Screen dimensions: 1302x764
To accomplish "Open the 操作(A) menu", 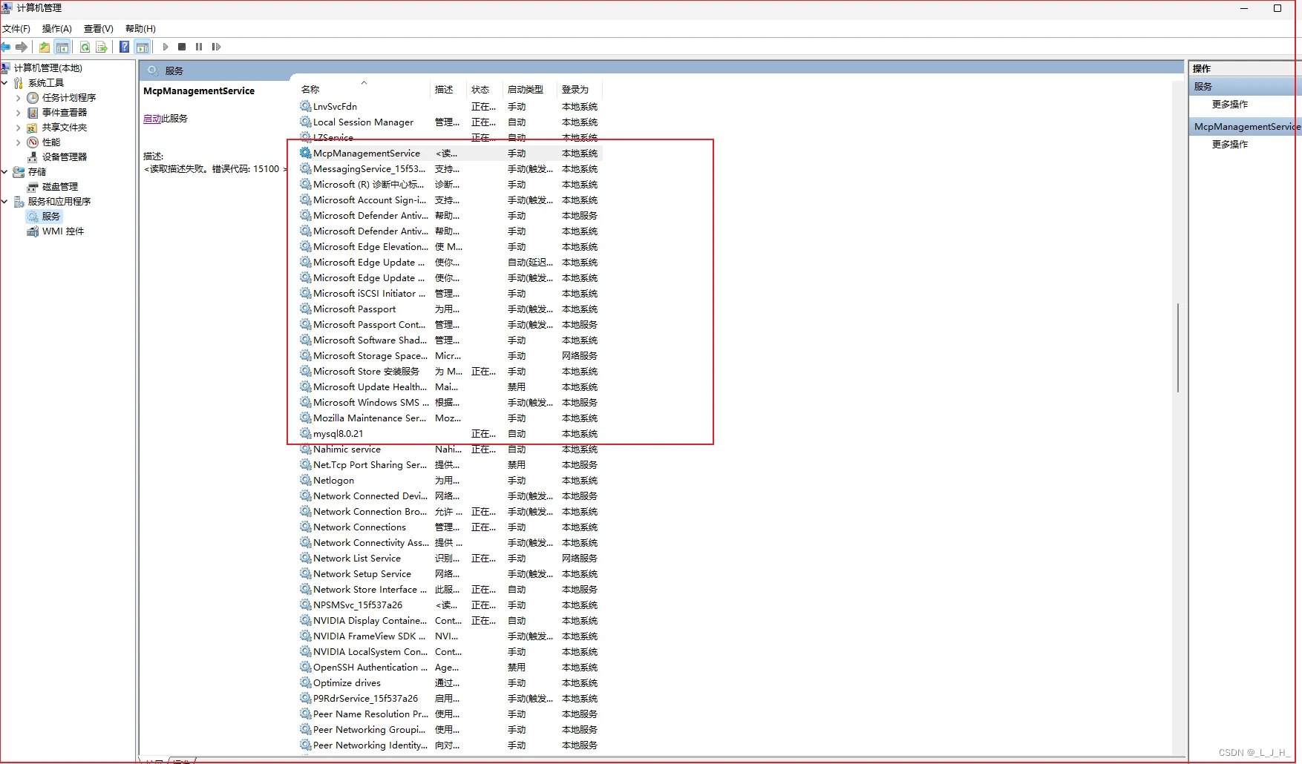I will click(x=56, y=29).
